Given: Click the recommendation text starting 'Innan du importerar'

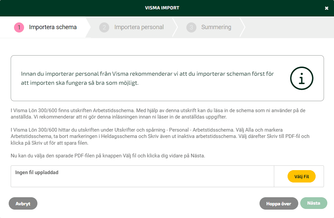Looking at the screenshot, I should (147, 78).
